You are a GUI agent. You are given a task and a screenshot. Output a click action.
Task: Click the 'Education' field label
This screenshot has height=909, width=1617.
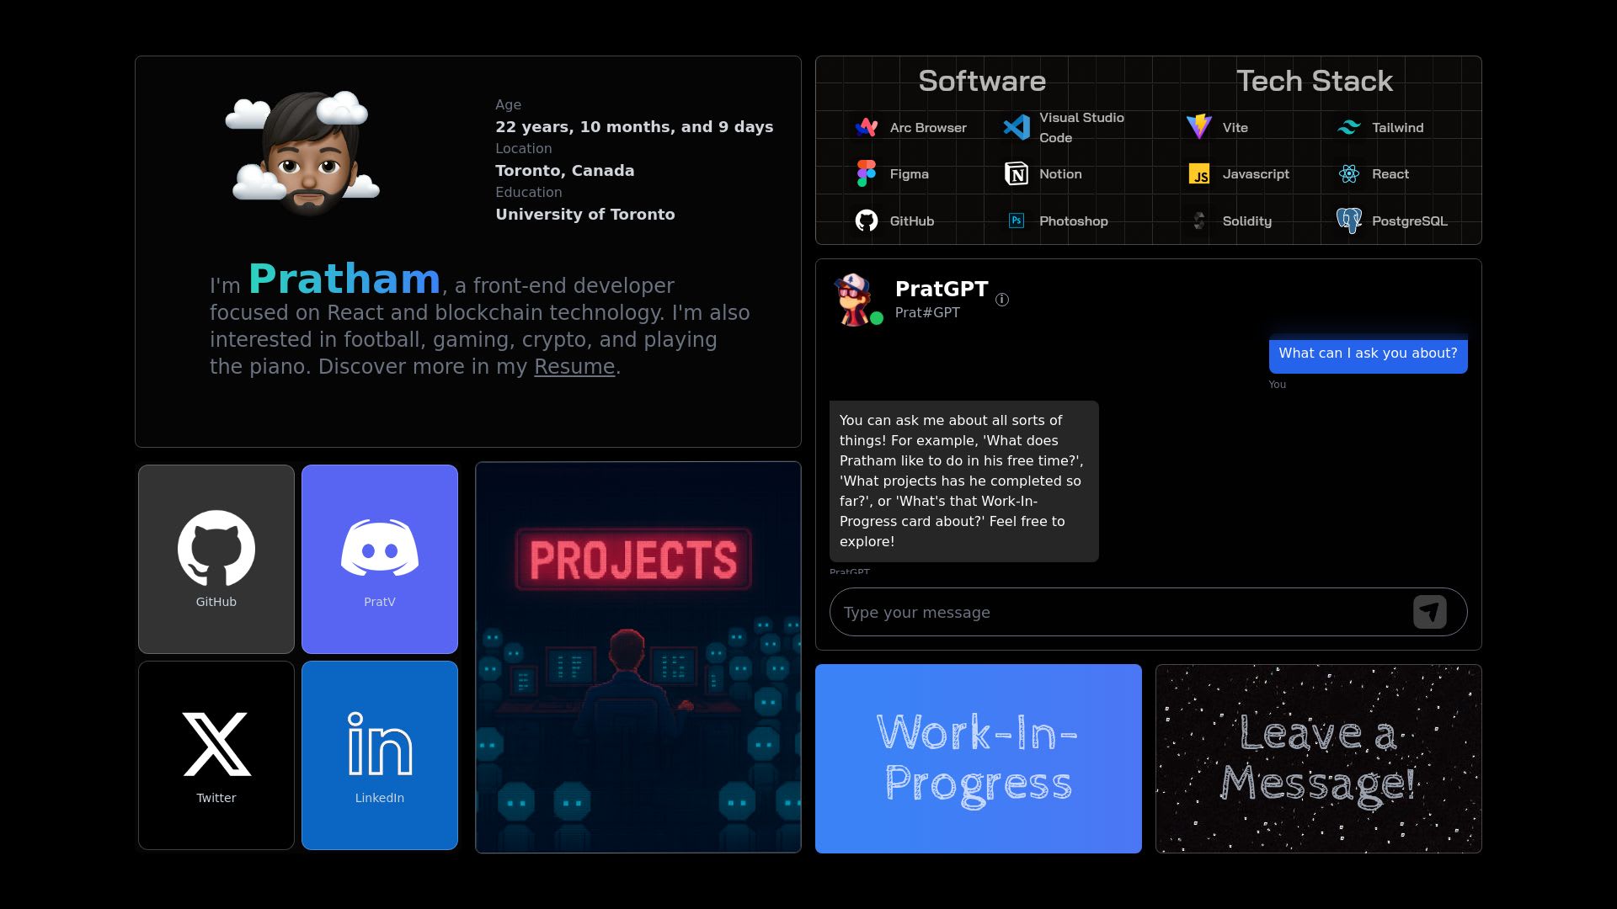pyautogui.click(x=529, y=193)
